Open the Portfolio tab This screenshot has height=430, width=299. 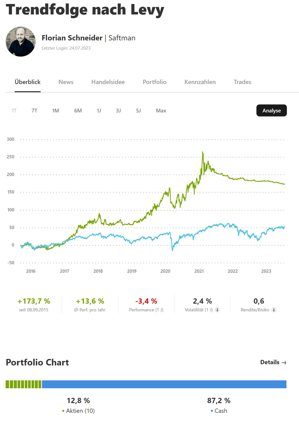[x=155, y=82]
